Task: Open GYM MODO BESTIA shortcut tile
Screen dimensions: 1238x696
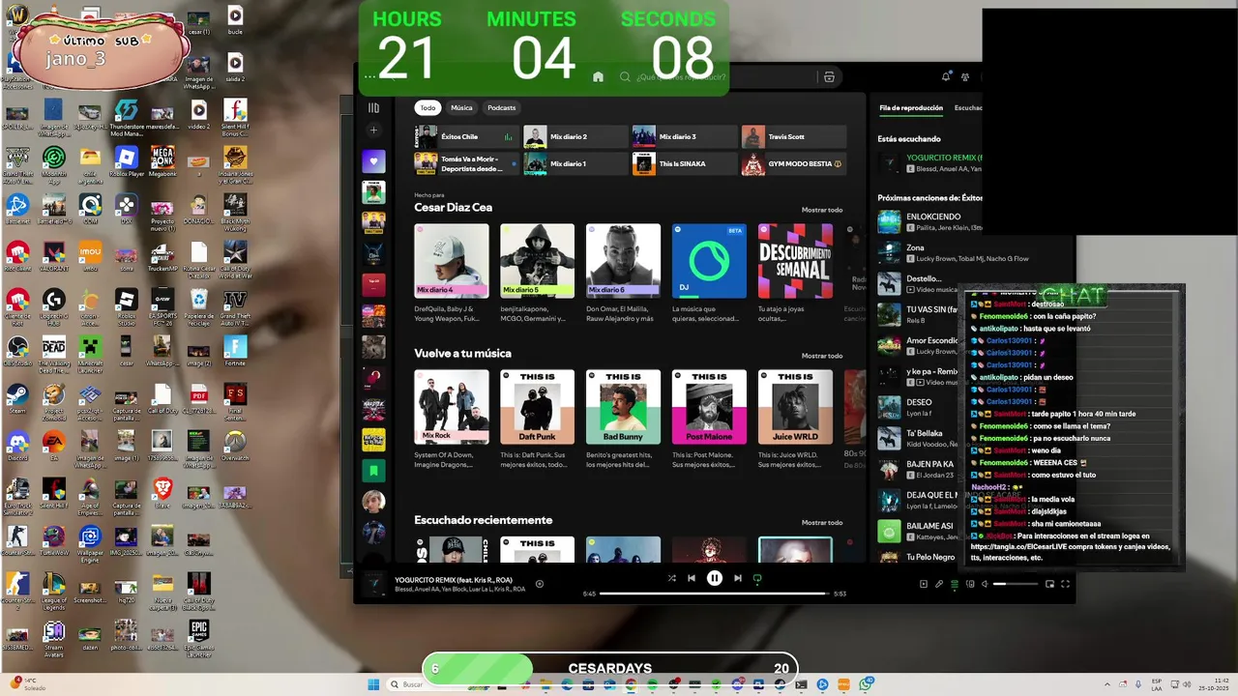Action: [x=794, y=163]
